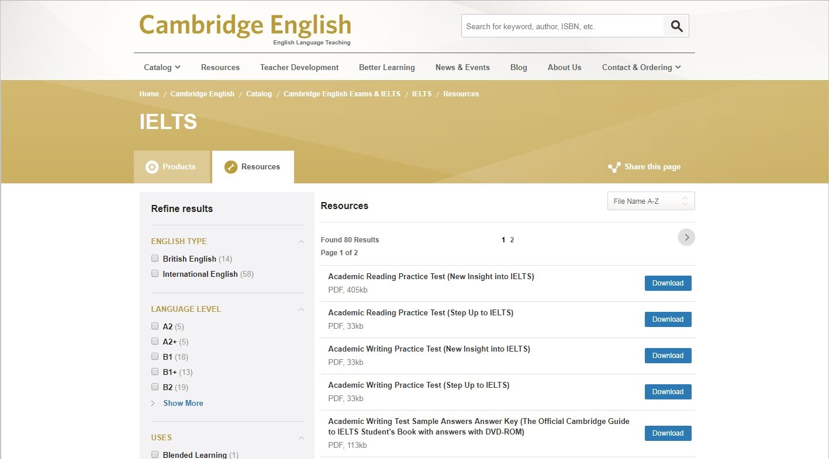Collapse the Uses filter section
This screenshot has width=829, height=459.
pos(301,437)
